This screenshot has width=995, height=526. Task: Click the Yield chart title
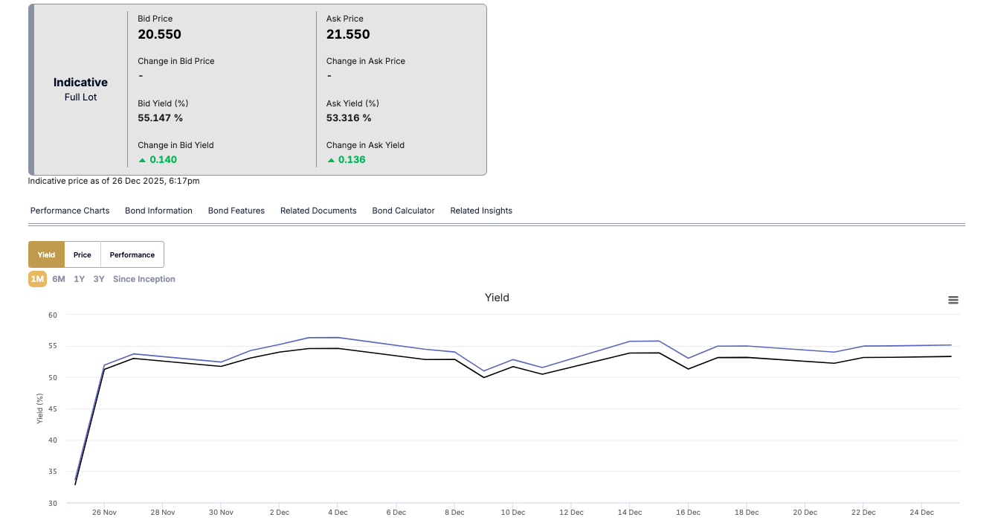click(497, 298)
